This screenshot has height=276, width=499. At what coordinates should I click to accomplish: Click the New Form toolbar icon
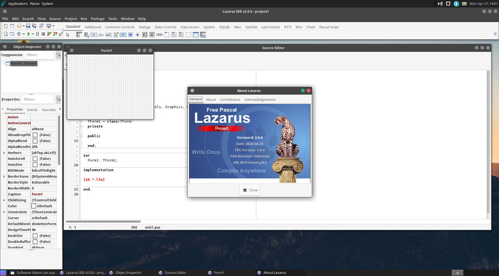[x=12, y=26]
